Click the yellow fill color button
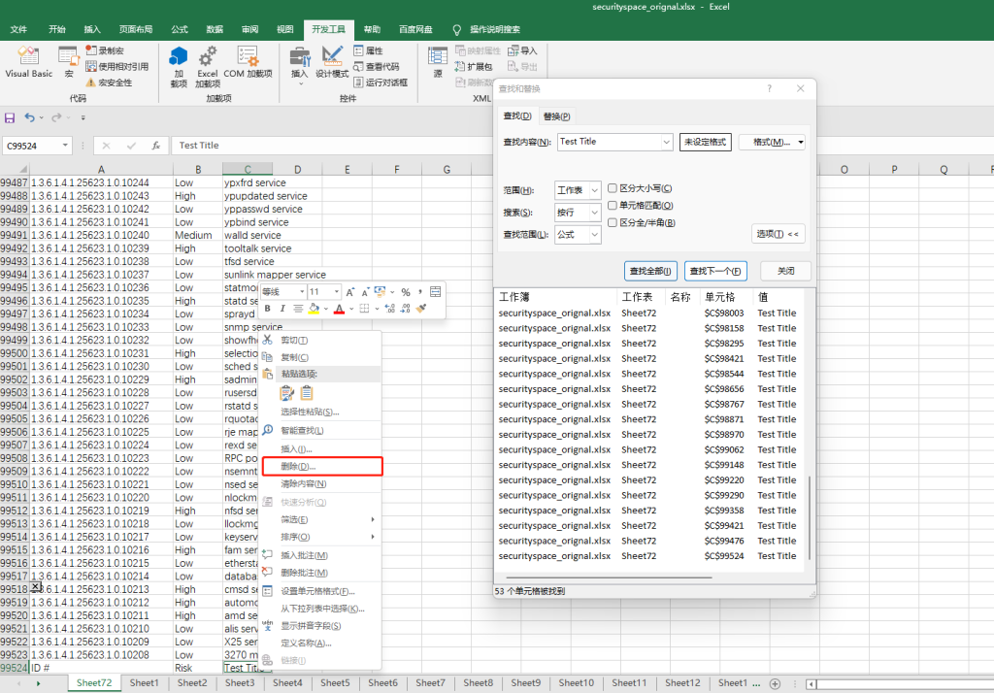 313,309
